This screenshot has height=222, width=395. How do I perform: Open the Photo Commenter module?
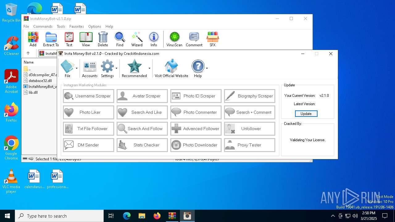click(196, 112)
